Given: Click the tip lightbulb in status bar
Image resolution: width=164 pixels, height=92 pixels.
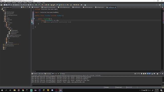Looking at the screenshot, I should [x=163, y=87].
